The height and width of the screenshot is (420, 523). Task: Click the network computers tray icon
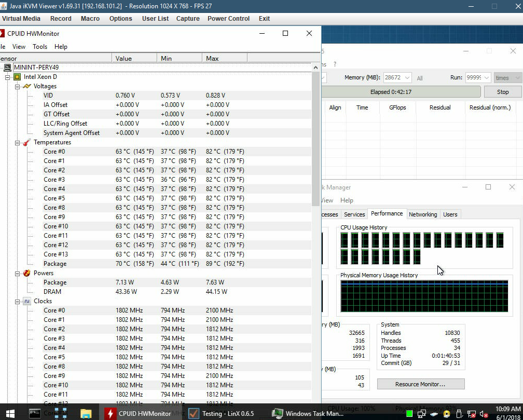(x=421, y=414)
